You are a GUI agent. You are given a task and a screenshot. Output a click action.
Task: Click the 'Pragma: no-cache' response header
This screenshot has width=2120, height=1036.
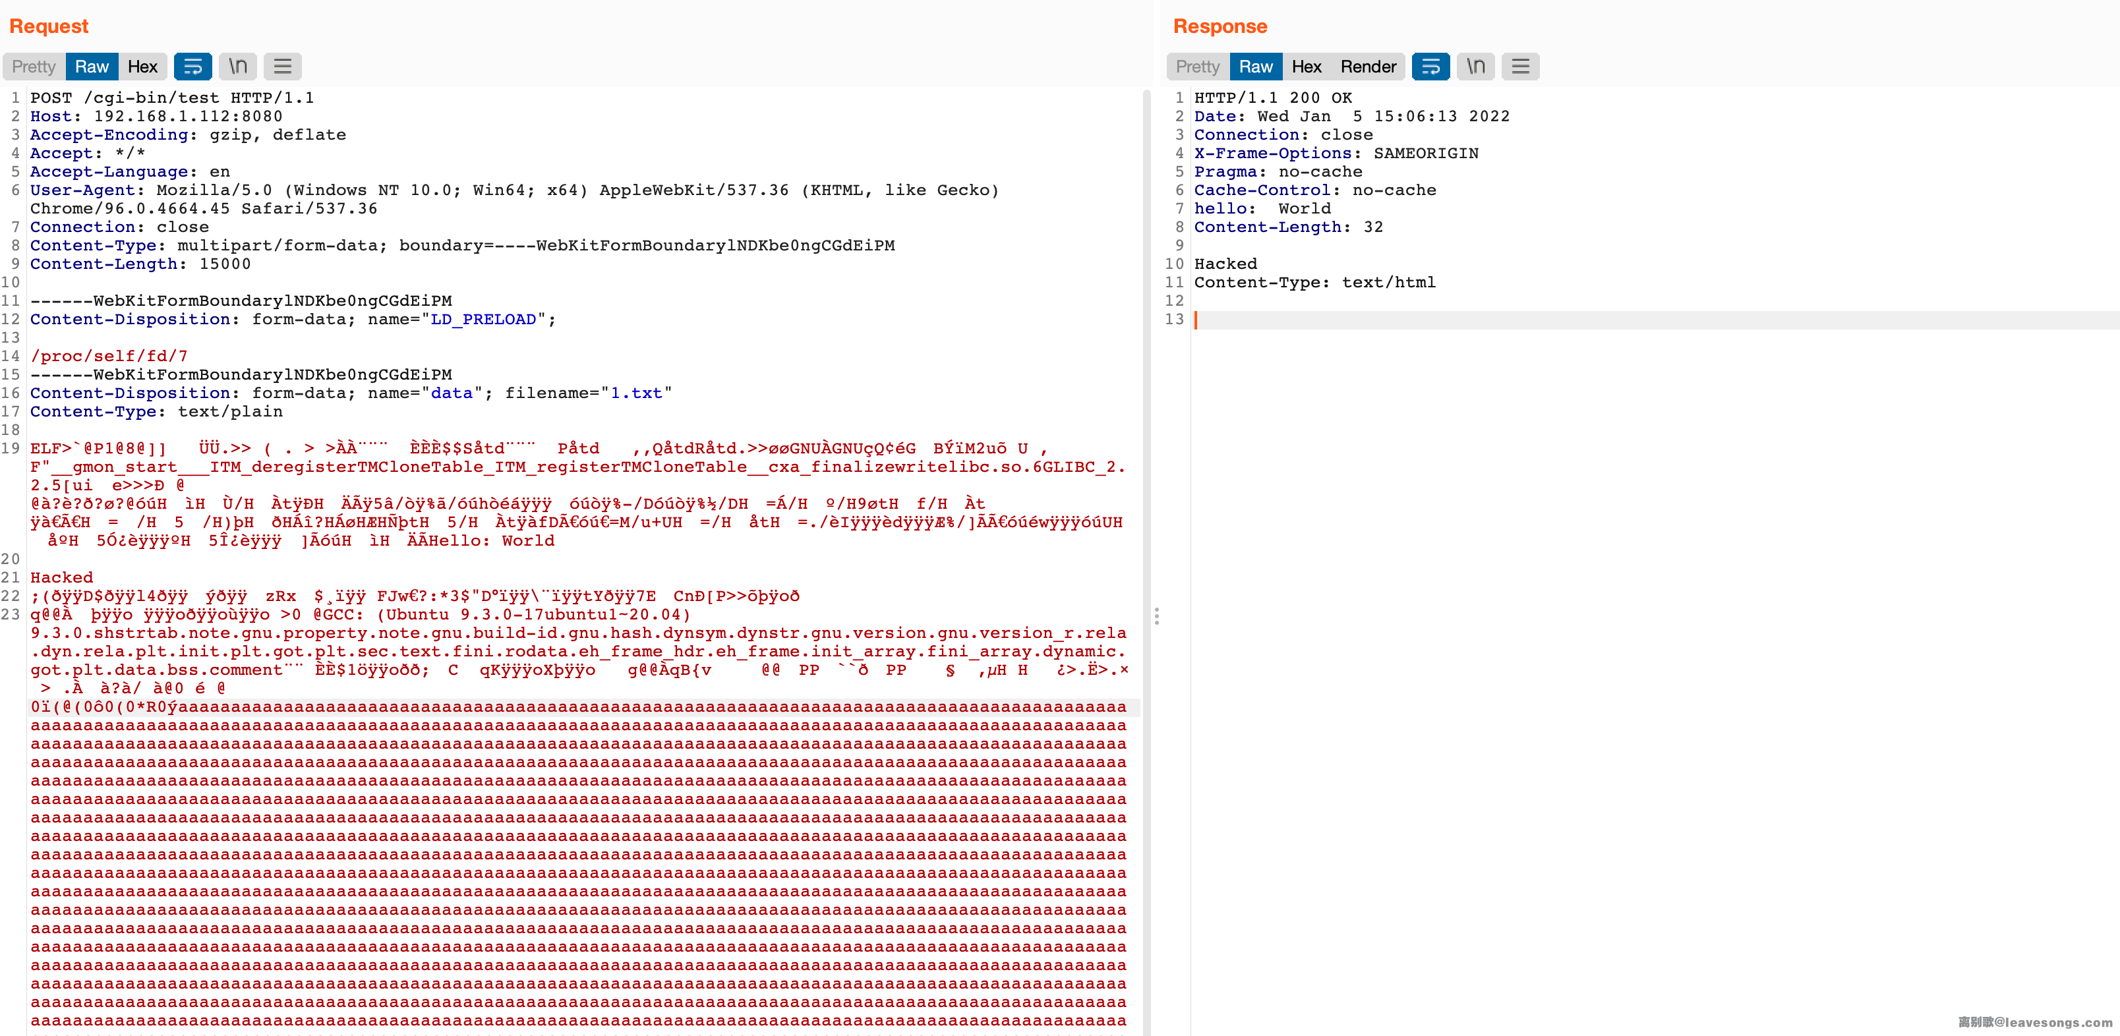pyautogui.click(x=1278, y=172)
